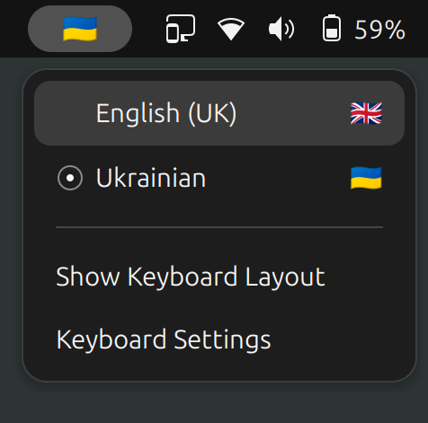Image resolution: width=428 pixels, height=423 pixels.
Task: Click the battery icon in top bar
Action: (332, 28)
